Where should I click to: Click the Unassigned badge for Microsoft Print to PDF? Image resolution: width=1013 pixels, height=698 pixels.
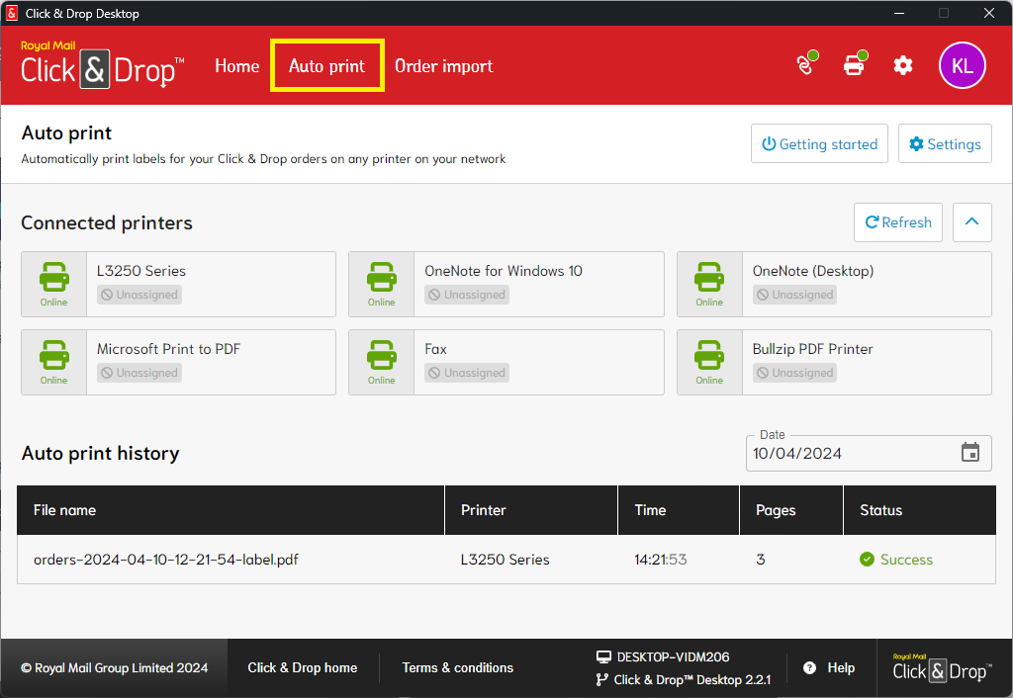point(139,373)
